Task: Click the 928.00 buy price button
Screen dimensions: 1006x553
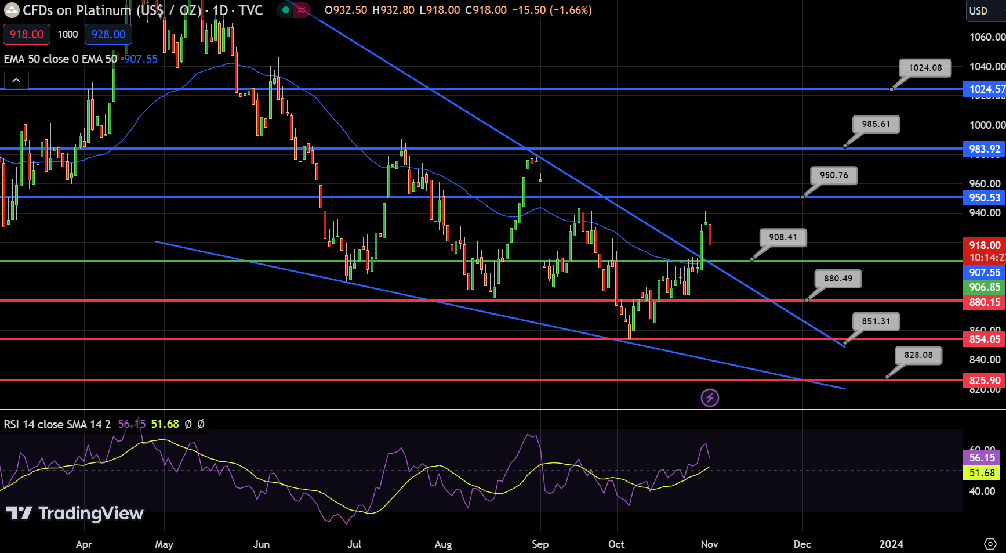Action: click(x=108, y=34)
